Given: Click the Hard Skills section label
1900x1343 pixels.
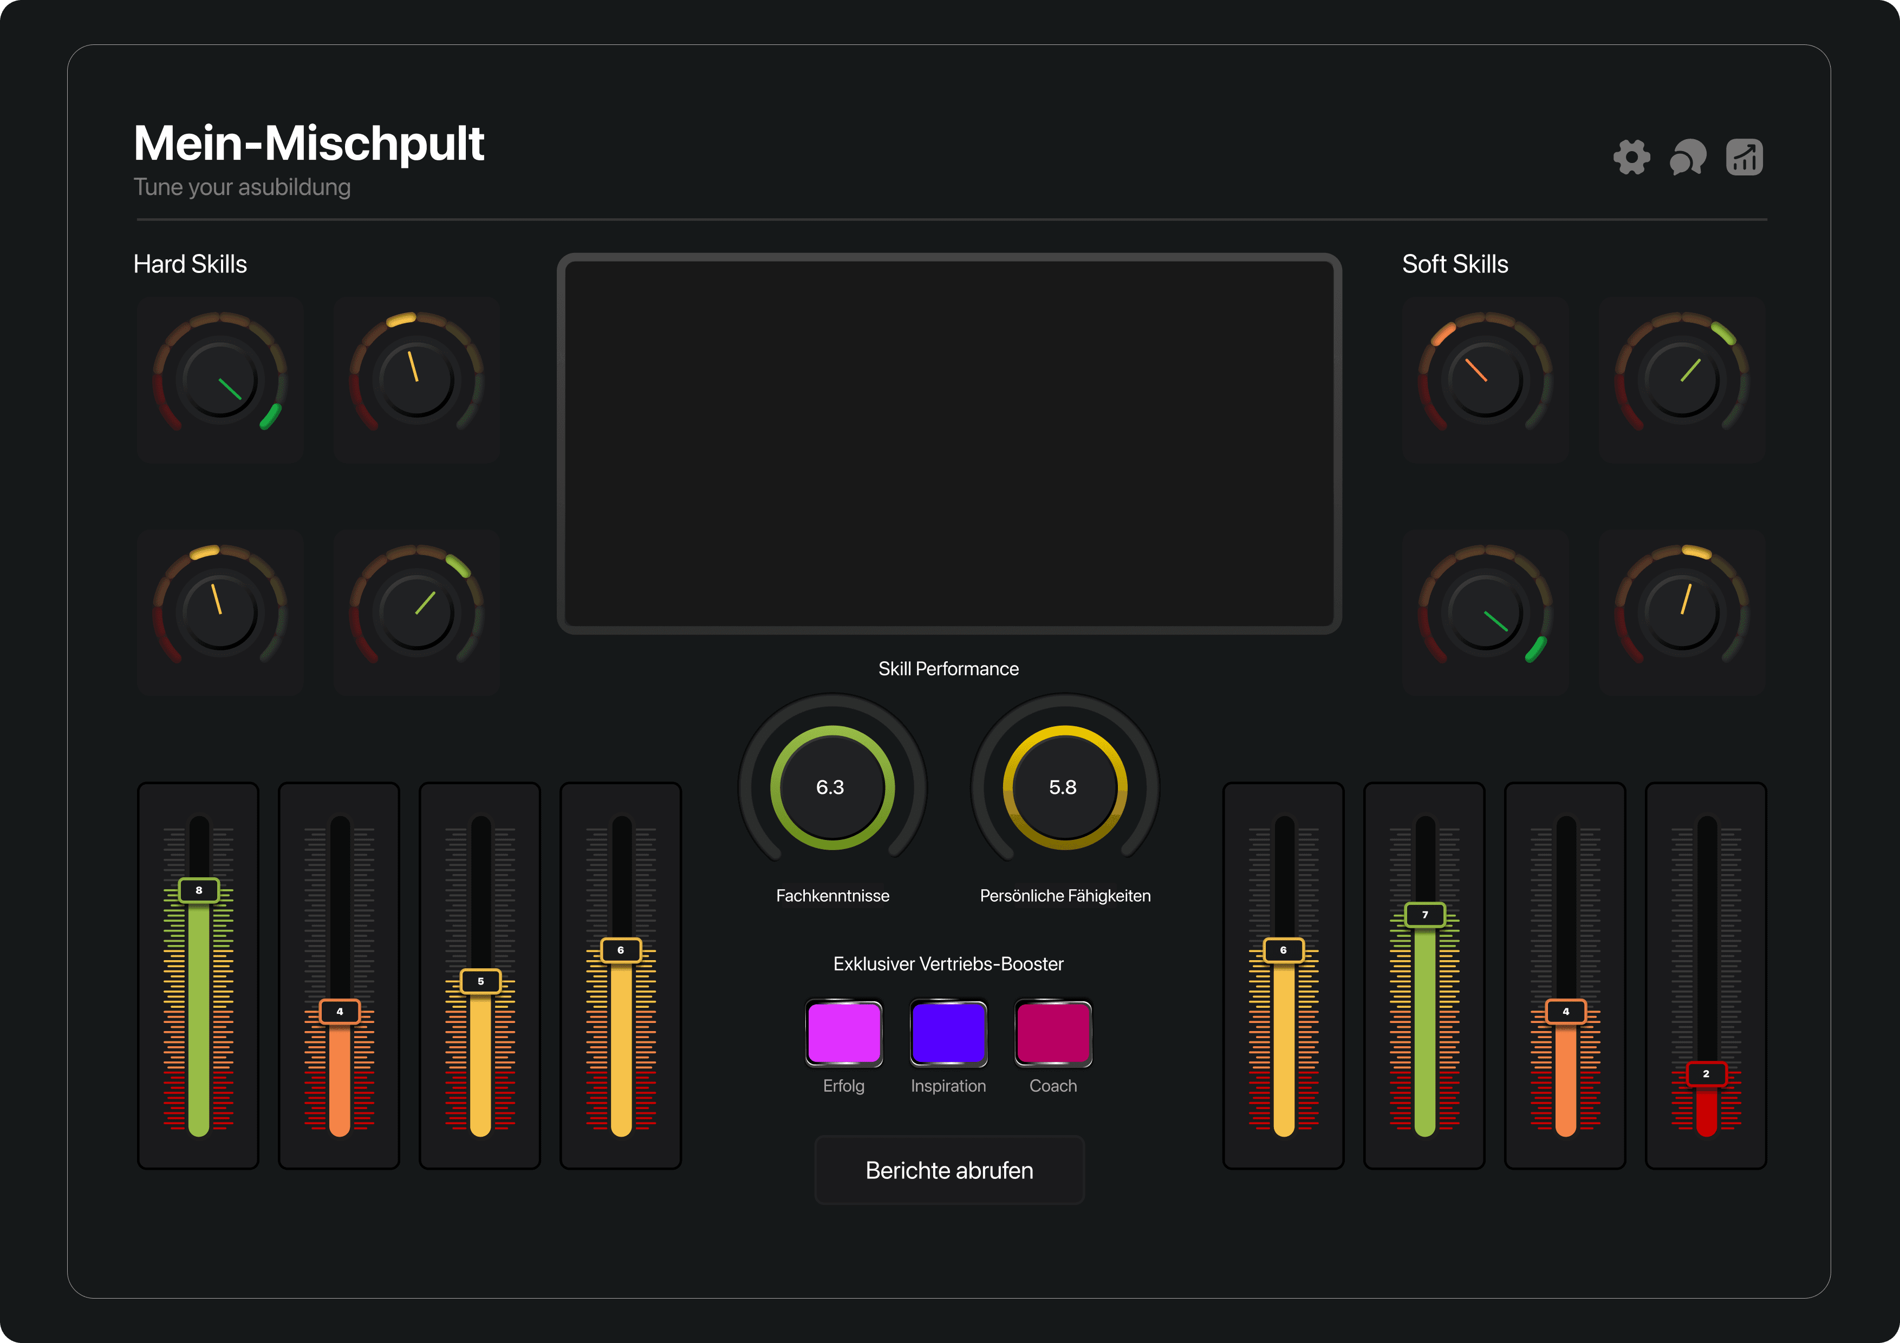Looking at the screenshot, I should [x=190, y=264].
